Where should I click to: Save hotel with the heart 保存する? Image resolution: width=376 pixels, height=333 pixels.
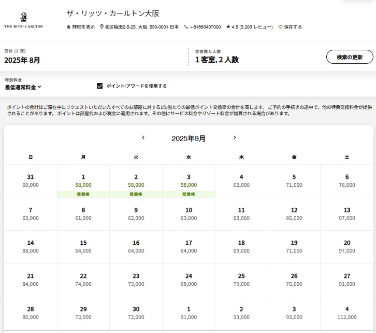click(290, 27)
